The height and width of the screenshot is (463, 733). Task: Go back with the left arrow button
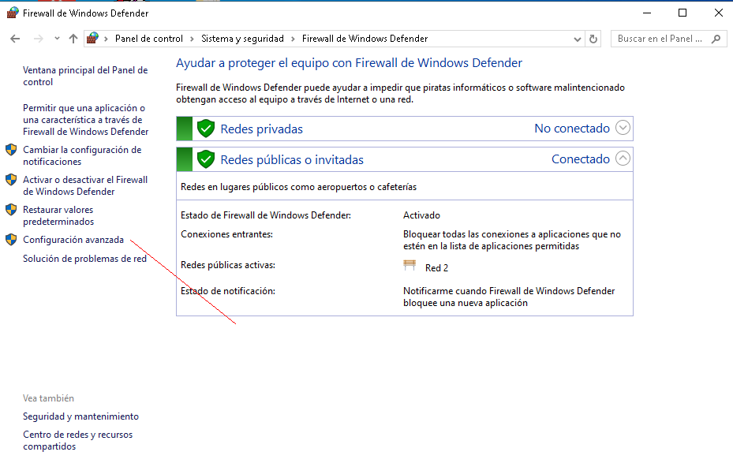15,39
